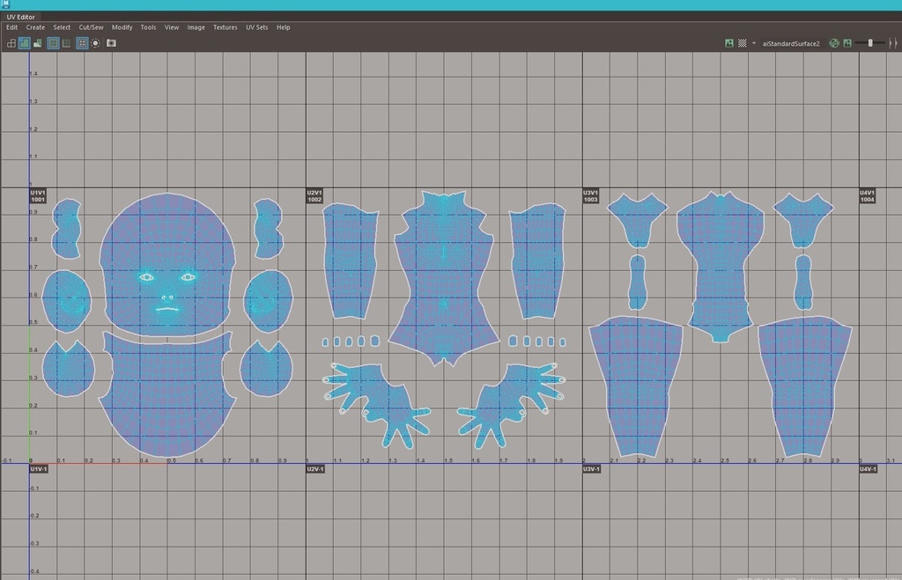Open the Modify menu
Screen dimensions: 902x580
(122, 27)
